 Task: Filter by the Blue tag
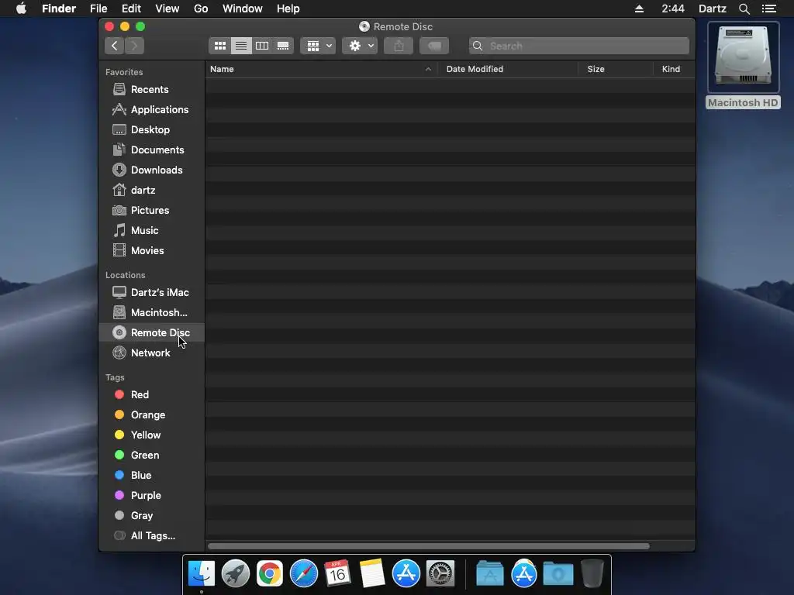click(151, 476)
